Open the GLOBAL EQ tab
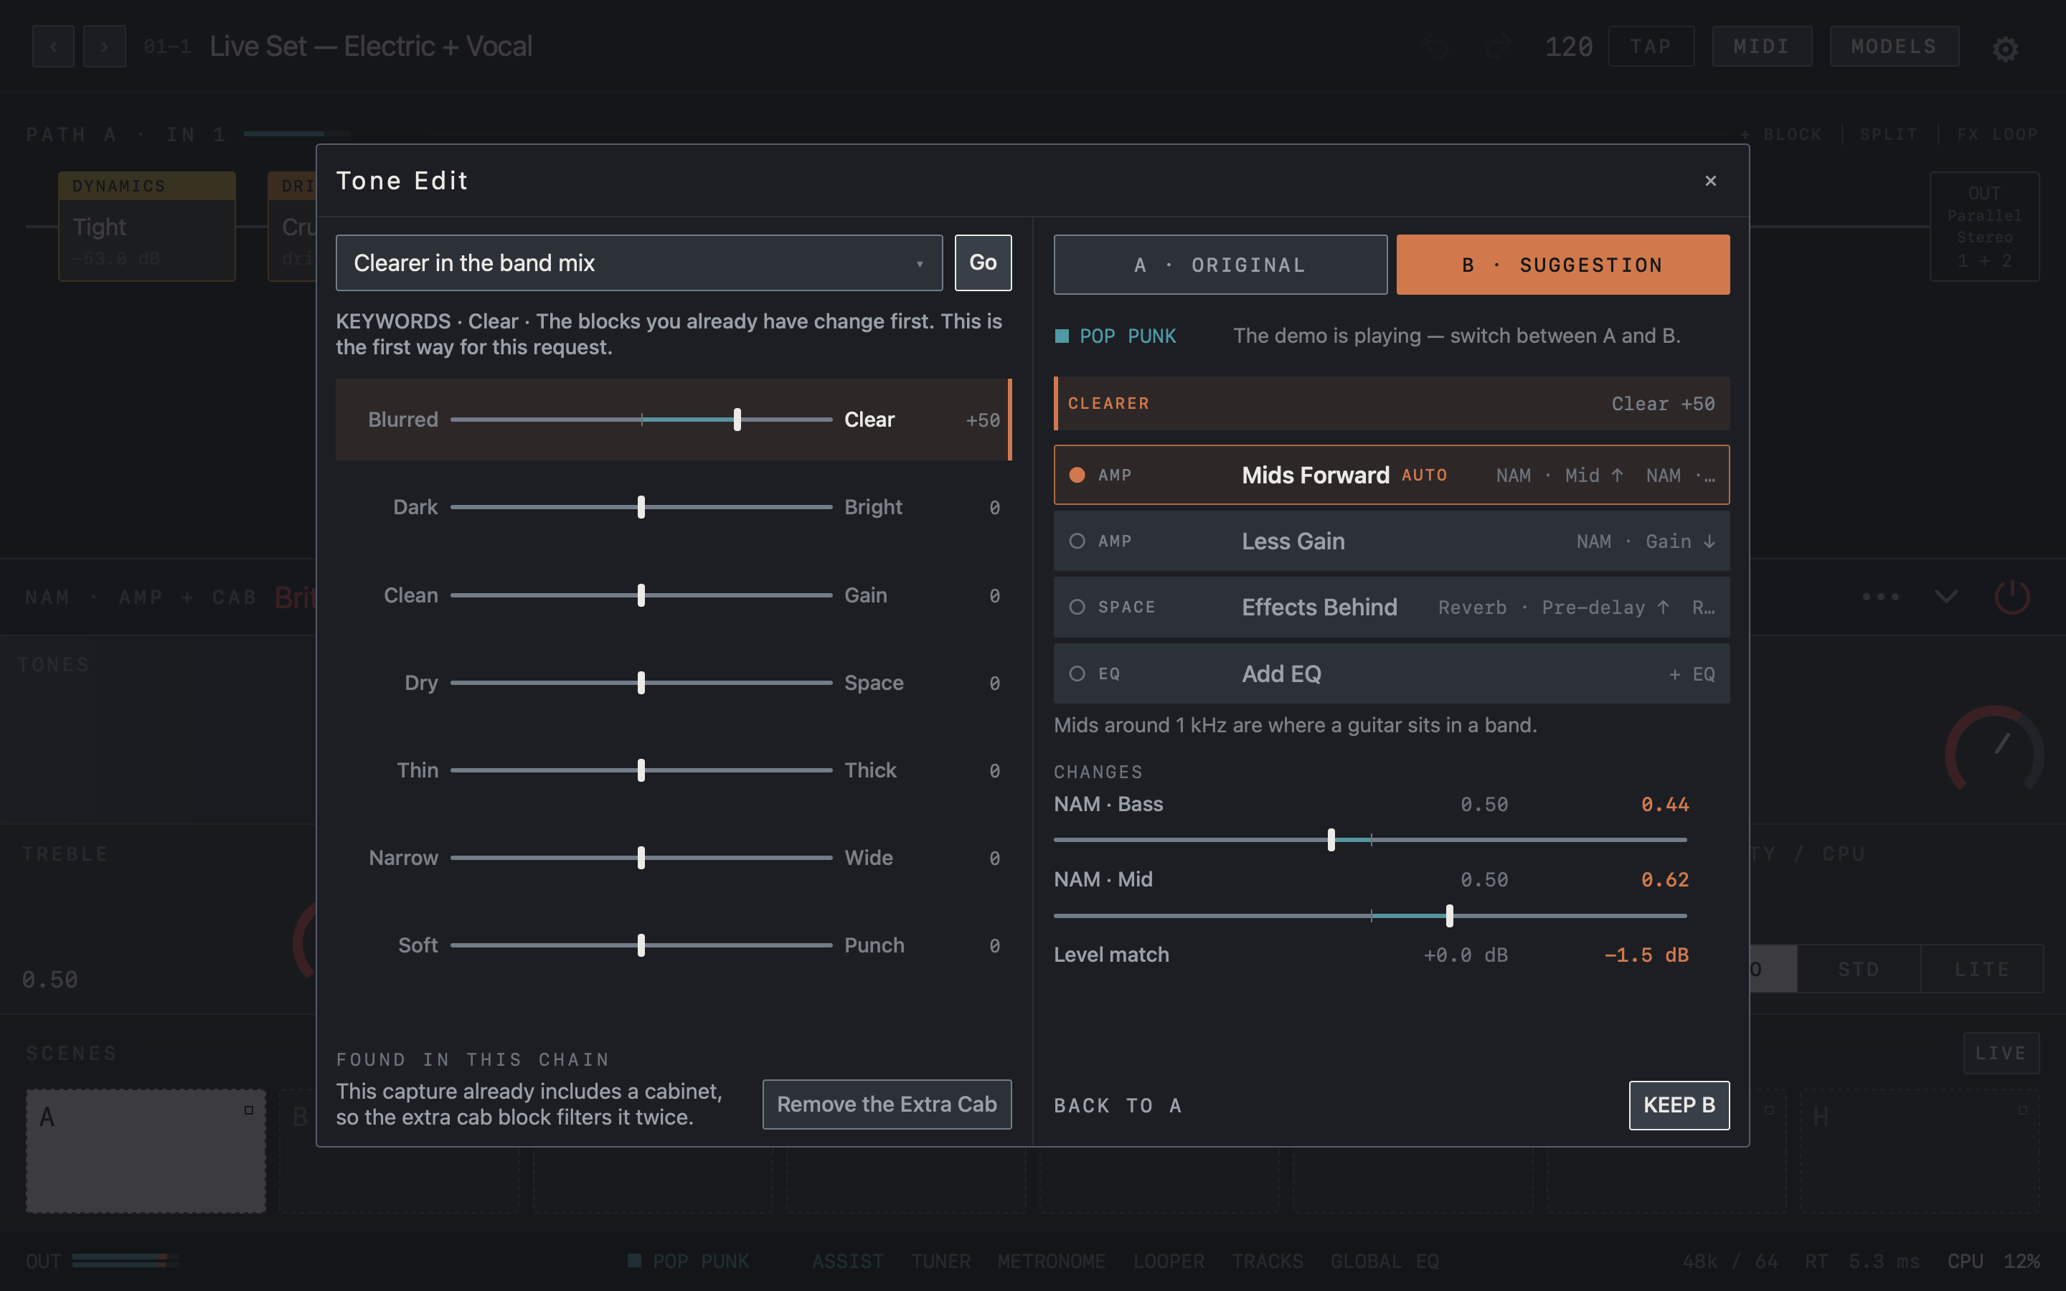Viewport: 2066px width, 1291px height. 1385,1261
